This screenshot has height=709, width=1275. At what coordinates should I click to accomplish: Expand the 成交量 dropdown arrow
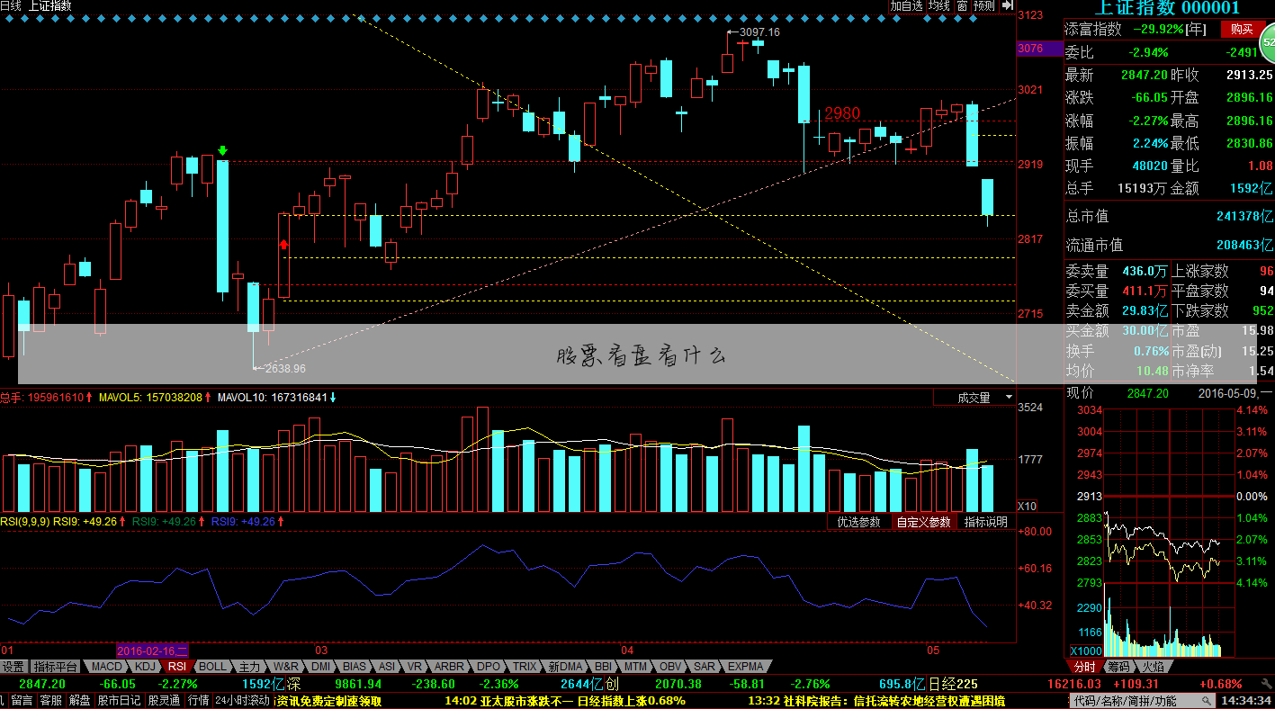coord(1009,397)
